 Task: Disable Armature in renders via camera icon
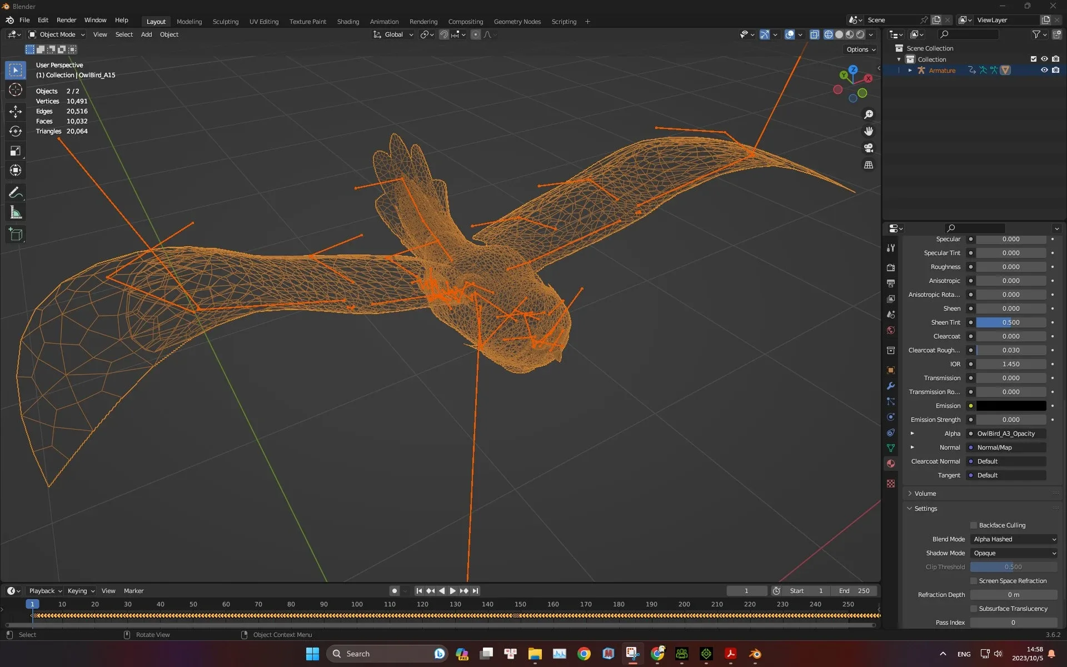pyautogui.click(x=1055, y=70)
